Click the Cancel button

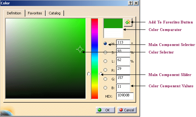click(127, 110)
